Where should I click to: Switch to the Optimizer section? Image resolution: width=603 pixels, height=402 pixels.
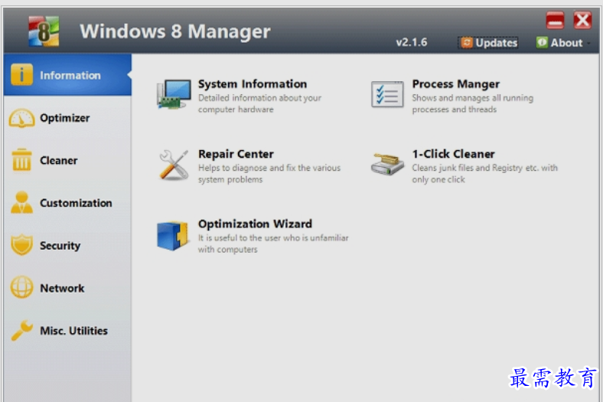67,118
